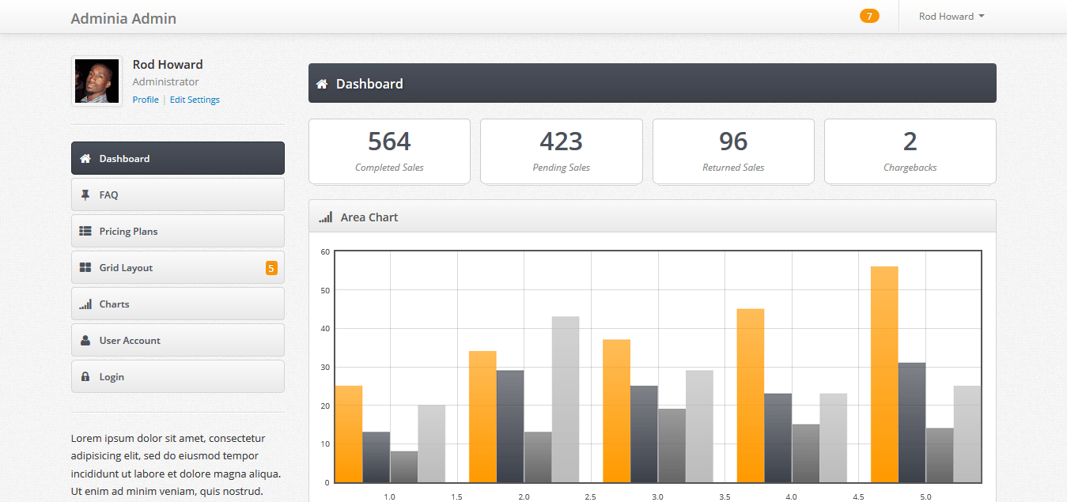Click the Profile link under Administrator
Screen dimensions: 1067x502
pos(146,100)
